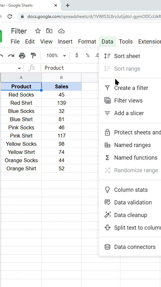This screenshot has height=287, width=161.
Task: Select column B header
Action: [x=61, y=78]
